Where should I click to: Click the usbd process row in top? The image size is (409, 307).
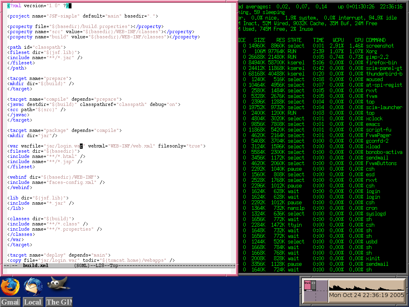(321, 242)
